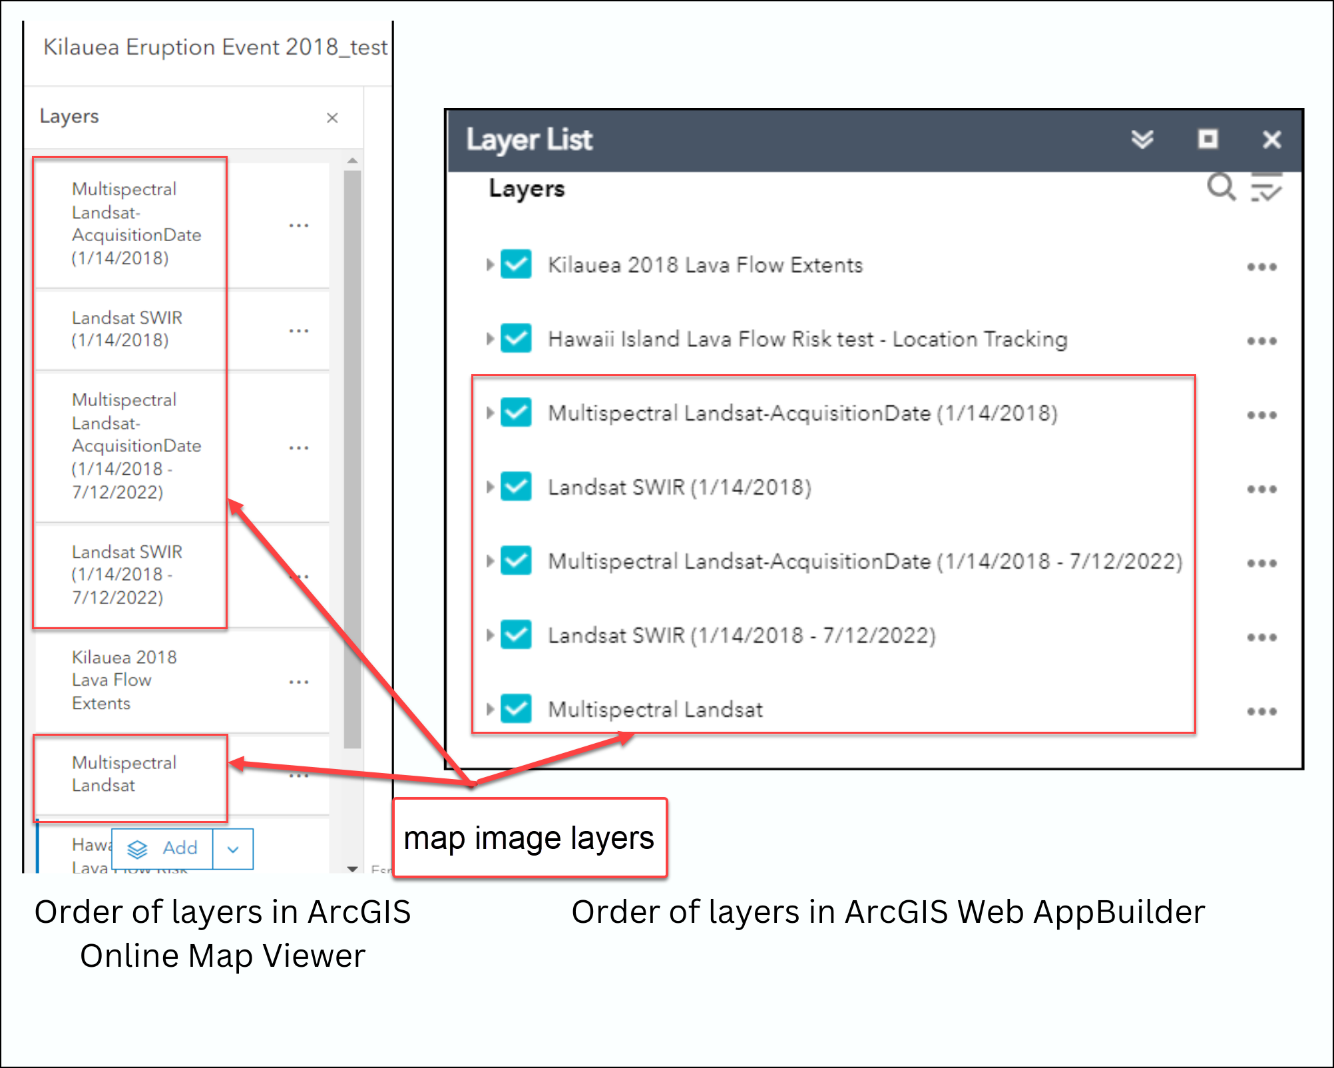Expand Hawaii Island Lava Flow Risk test layer
Screen dimensions: 1334x1068
[x=490, y=339]
